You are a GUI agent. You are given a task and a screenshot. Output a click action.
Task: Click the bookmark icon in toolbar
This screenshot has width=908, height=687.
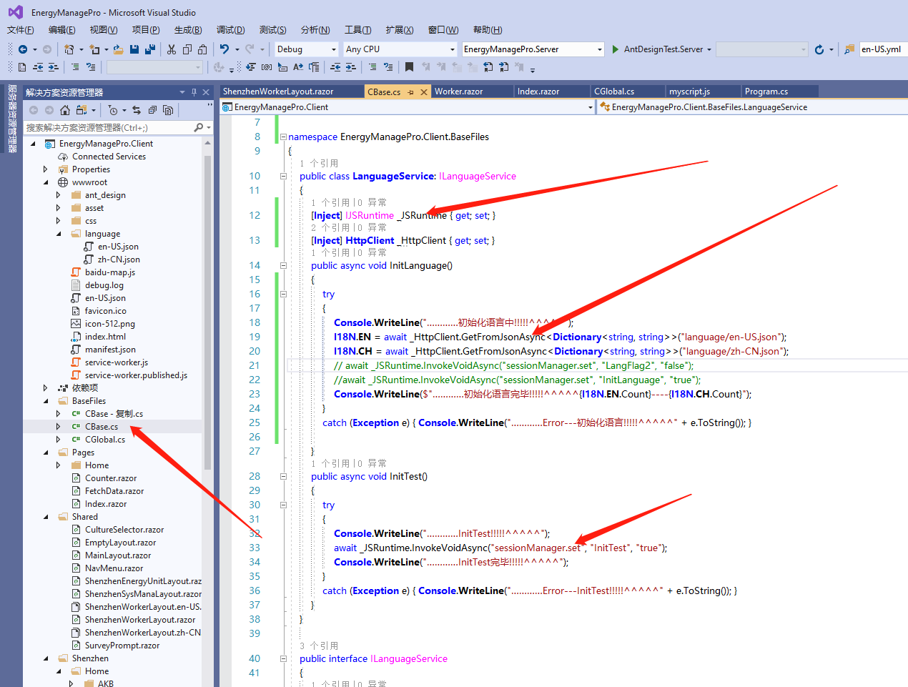coord(409,67)
